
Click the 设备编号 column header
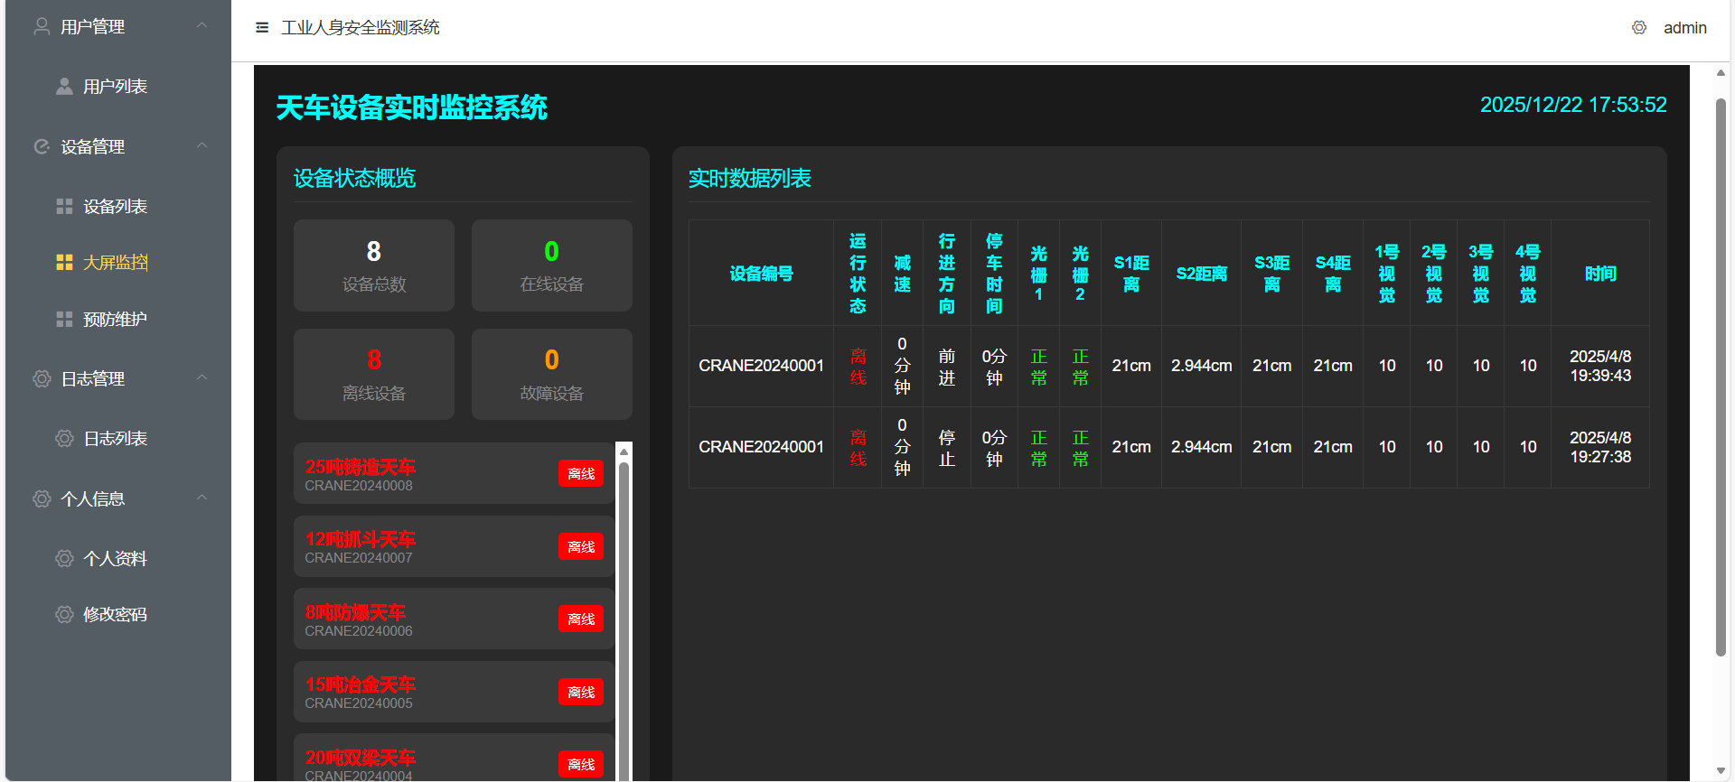(761, 274)
